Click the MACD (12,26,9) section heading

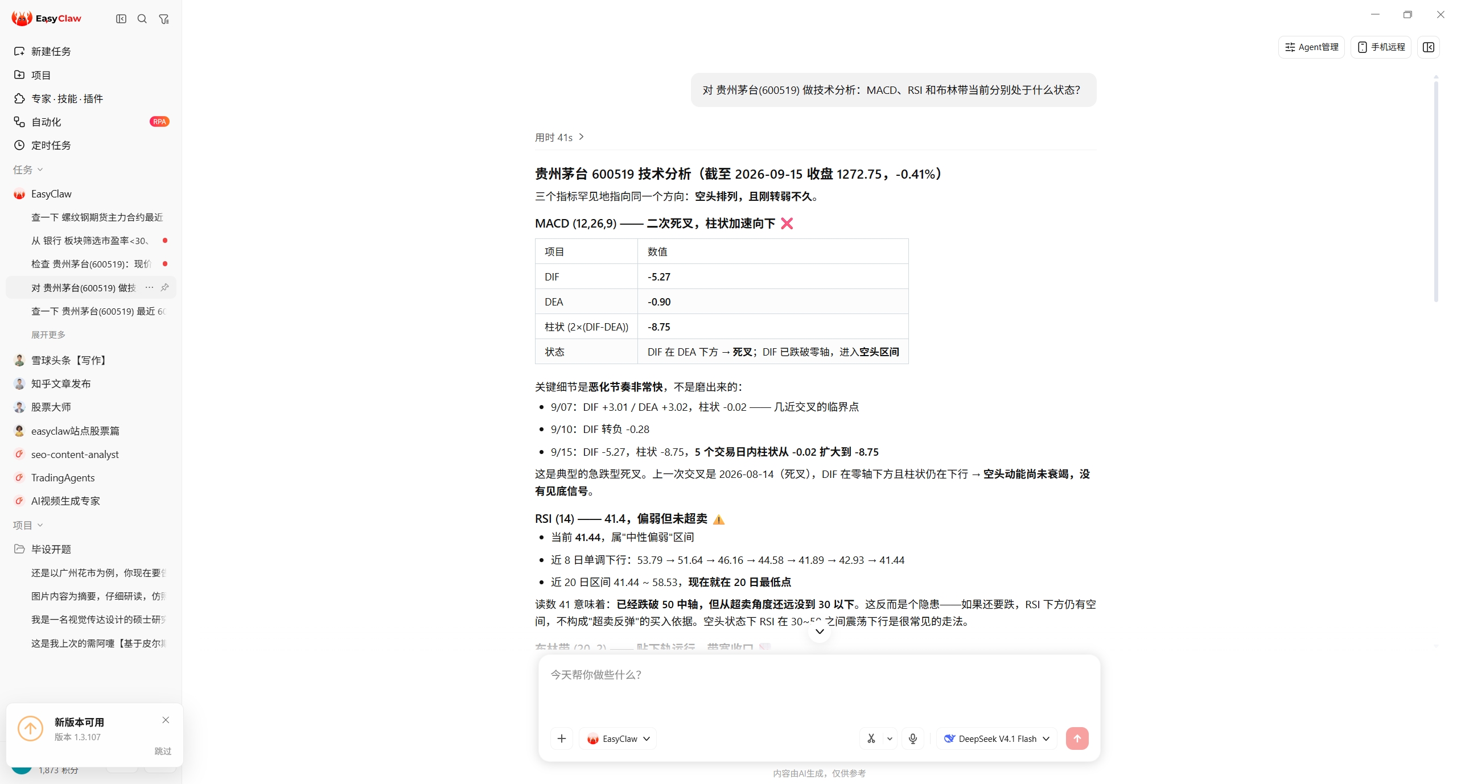[x=664, y=223]
